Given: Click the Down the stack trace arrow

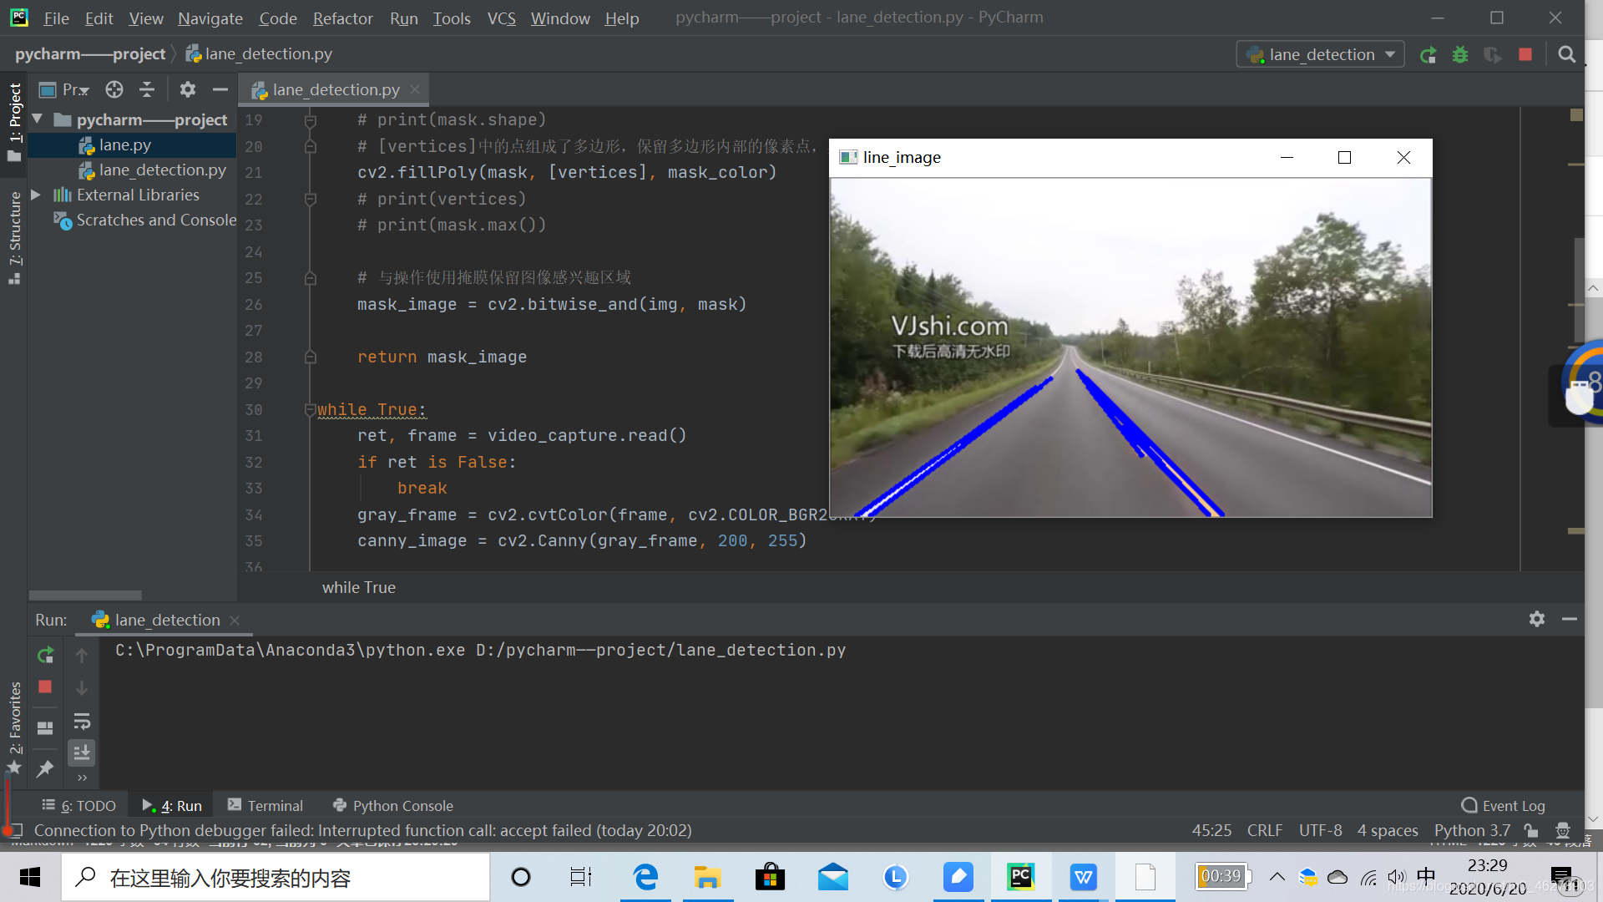Looking at the screenshot, I should click(x=82, y=688).
